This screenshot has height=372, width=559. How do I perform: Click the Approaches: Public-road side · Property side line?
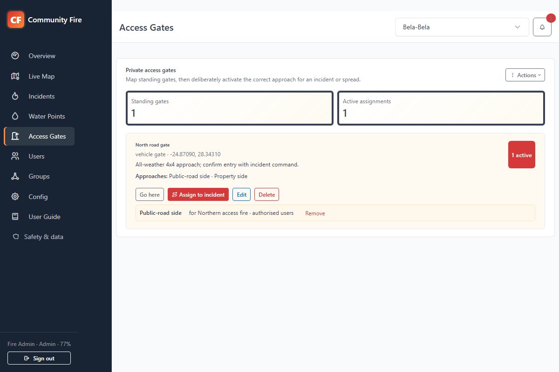191,176
